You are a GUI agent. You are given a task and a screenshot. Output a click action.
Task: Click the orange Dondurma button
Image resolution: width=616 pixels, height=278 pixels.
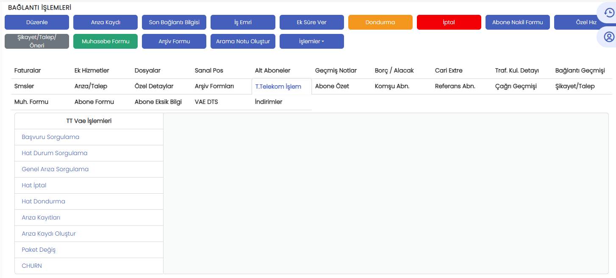click(380, 22)
